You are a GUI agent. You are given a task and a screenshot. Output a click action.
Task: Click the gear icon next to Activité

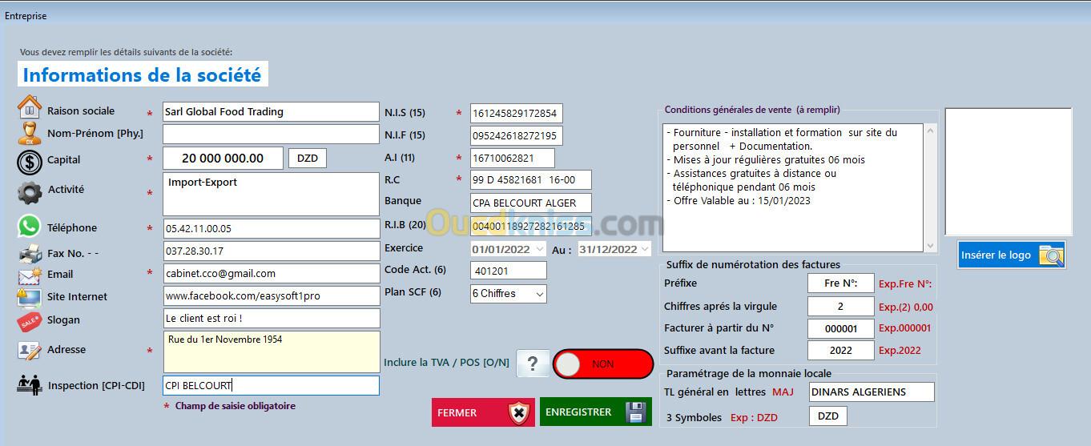coord(30,192)
